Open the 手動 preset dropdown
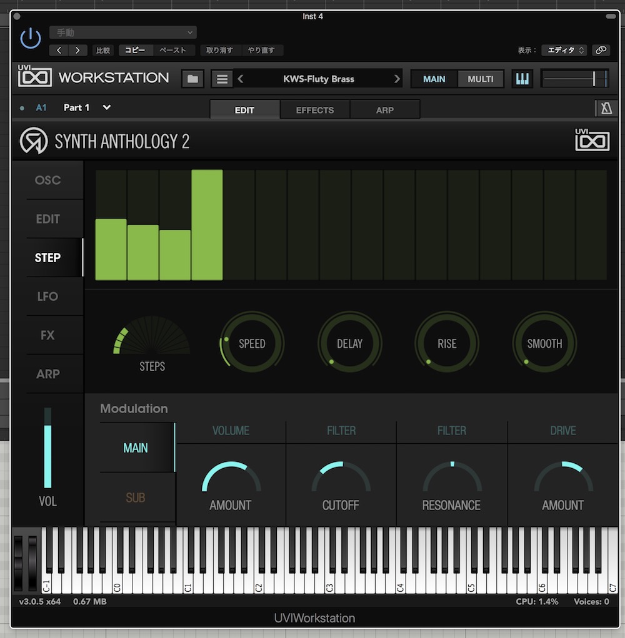The width and height of the screenshot is (625, 638). [123, 32]
